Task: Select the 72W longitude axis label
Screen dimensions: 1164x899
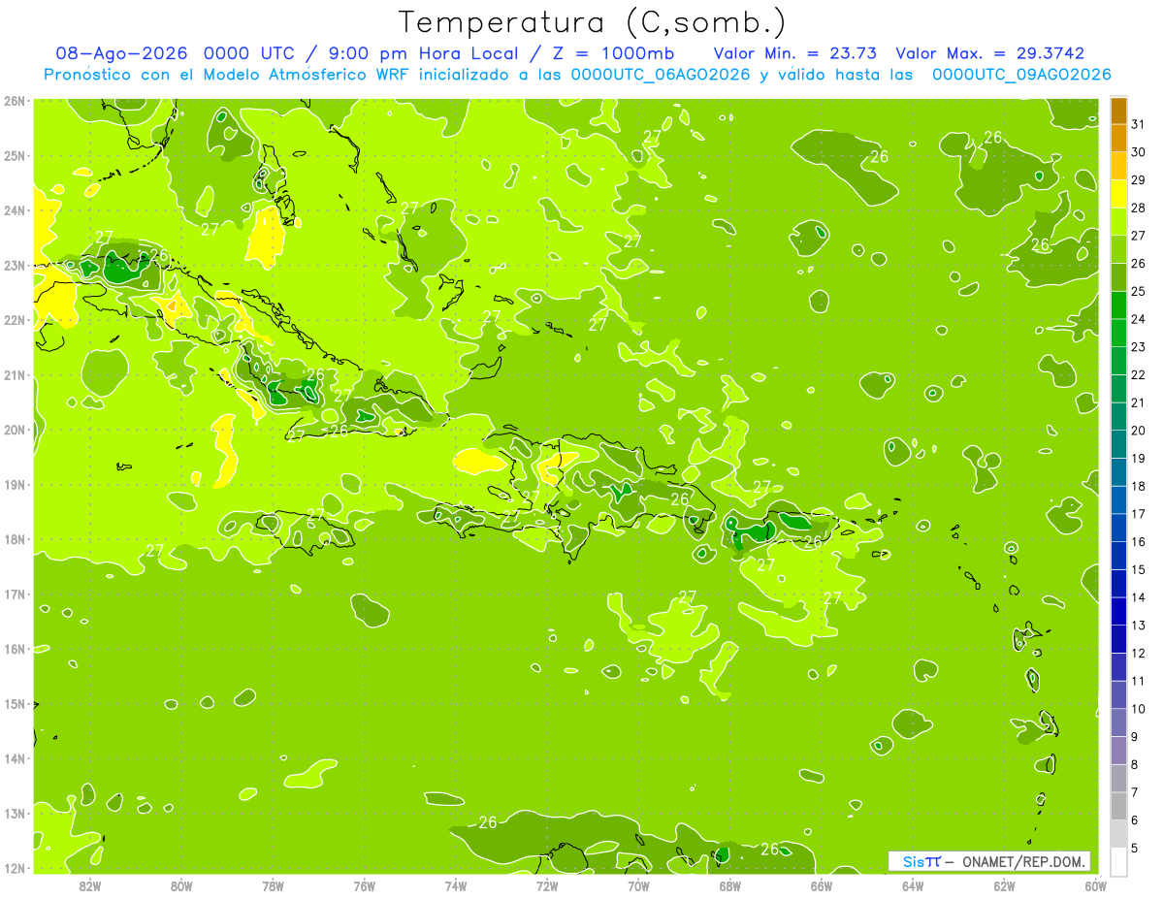Action: click(x=547, y=885)
